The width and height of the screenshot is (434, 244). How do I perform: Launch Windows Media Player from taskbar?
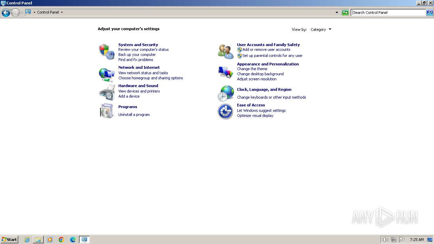tap(50, 240)
